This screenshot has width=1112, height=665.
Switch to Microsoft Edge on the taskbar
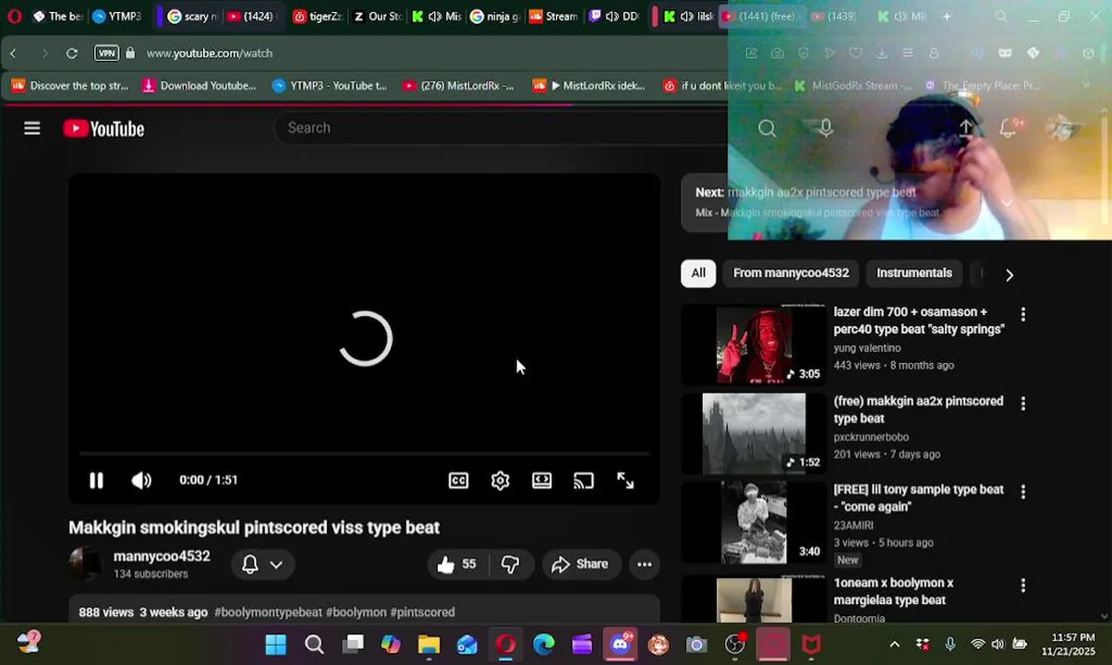544,645
